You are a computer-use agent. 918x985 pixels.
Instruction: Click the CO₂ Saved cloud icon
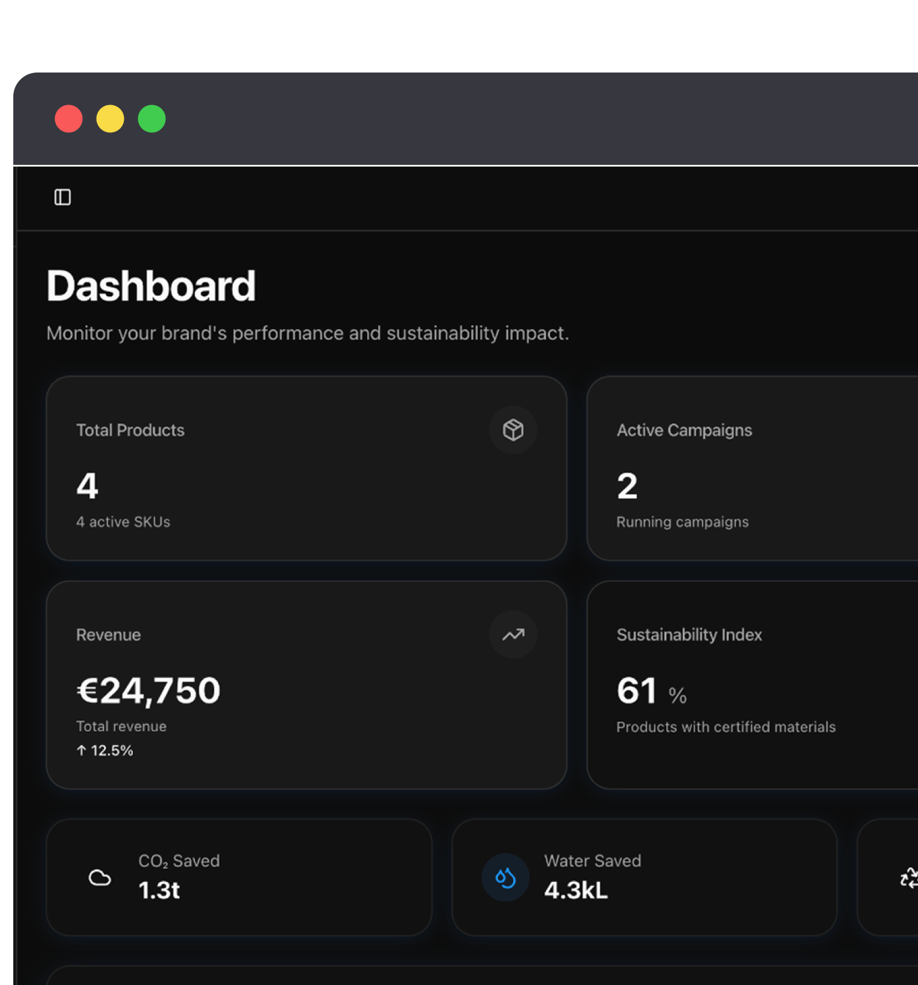point(100,877)
